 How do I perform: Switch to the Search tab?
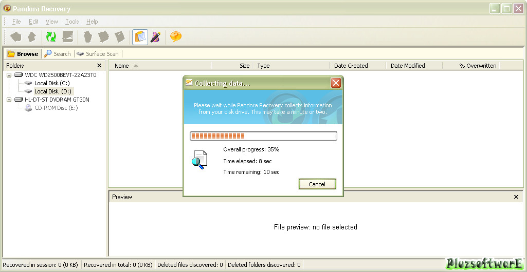[x=58, y=54]
